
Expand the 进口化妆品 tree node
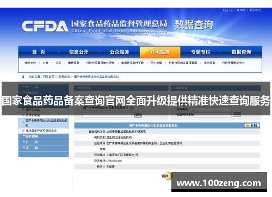click(23, 115)
